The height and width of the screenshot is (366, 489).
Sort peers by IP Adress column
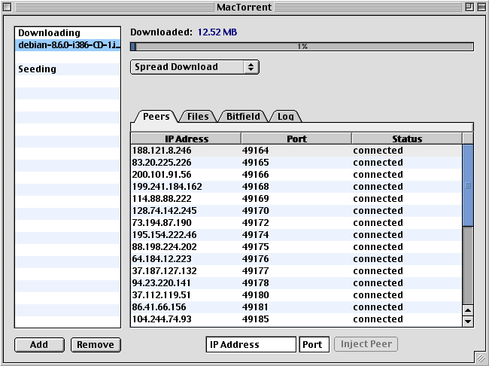186,139
